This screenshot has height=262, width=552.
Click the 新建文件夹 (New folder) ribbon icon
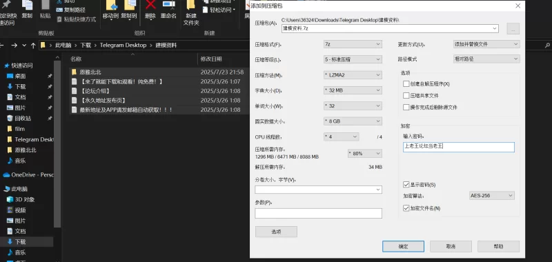191,13
